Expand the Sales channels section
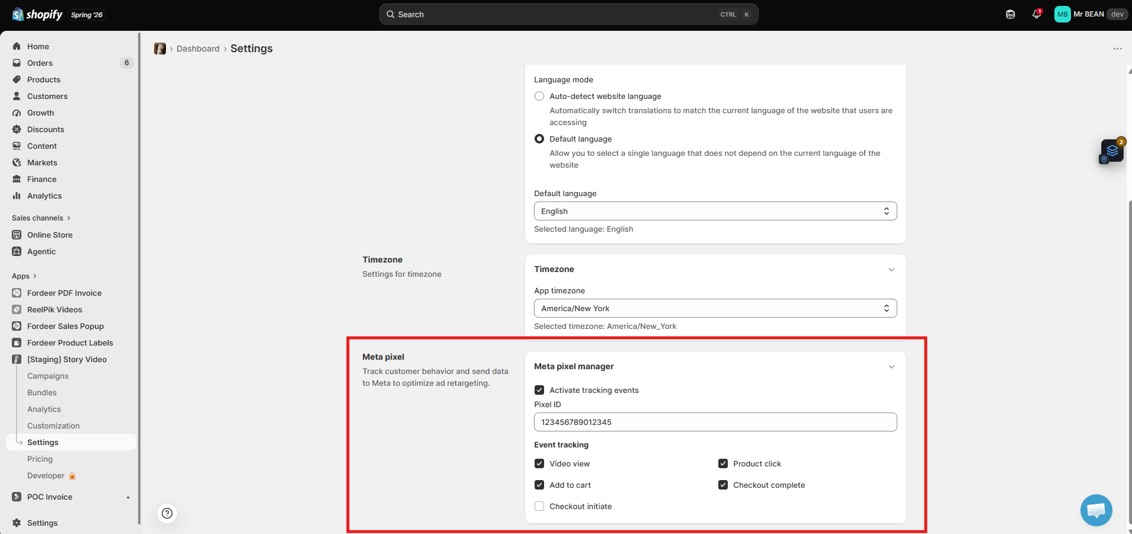 41,218
